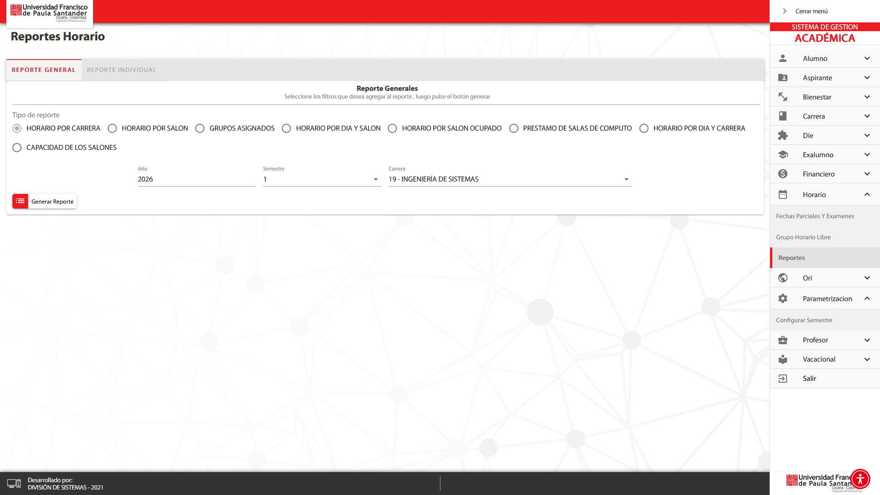Open the accessibility widget icon
The width and height of the screenshot is (880, 495).
860,479
